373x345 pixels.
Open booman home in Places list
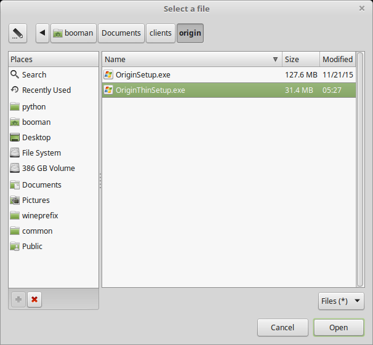54,122
